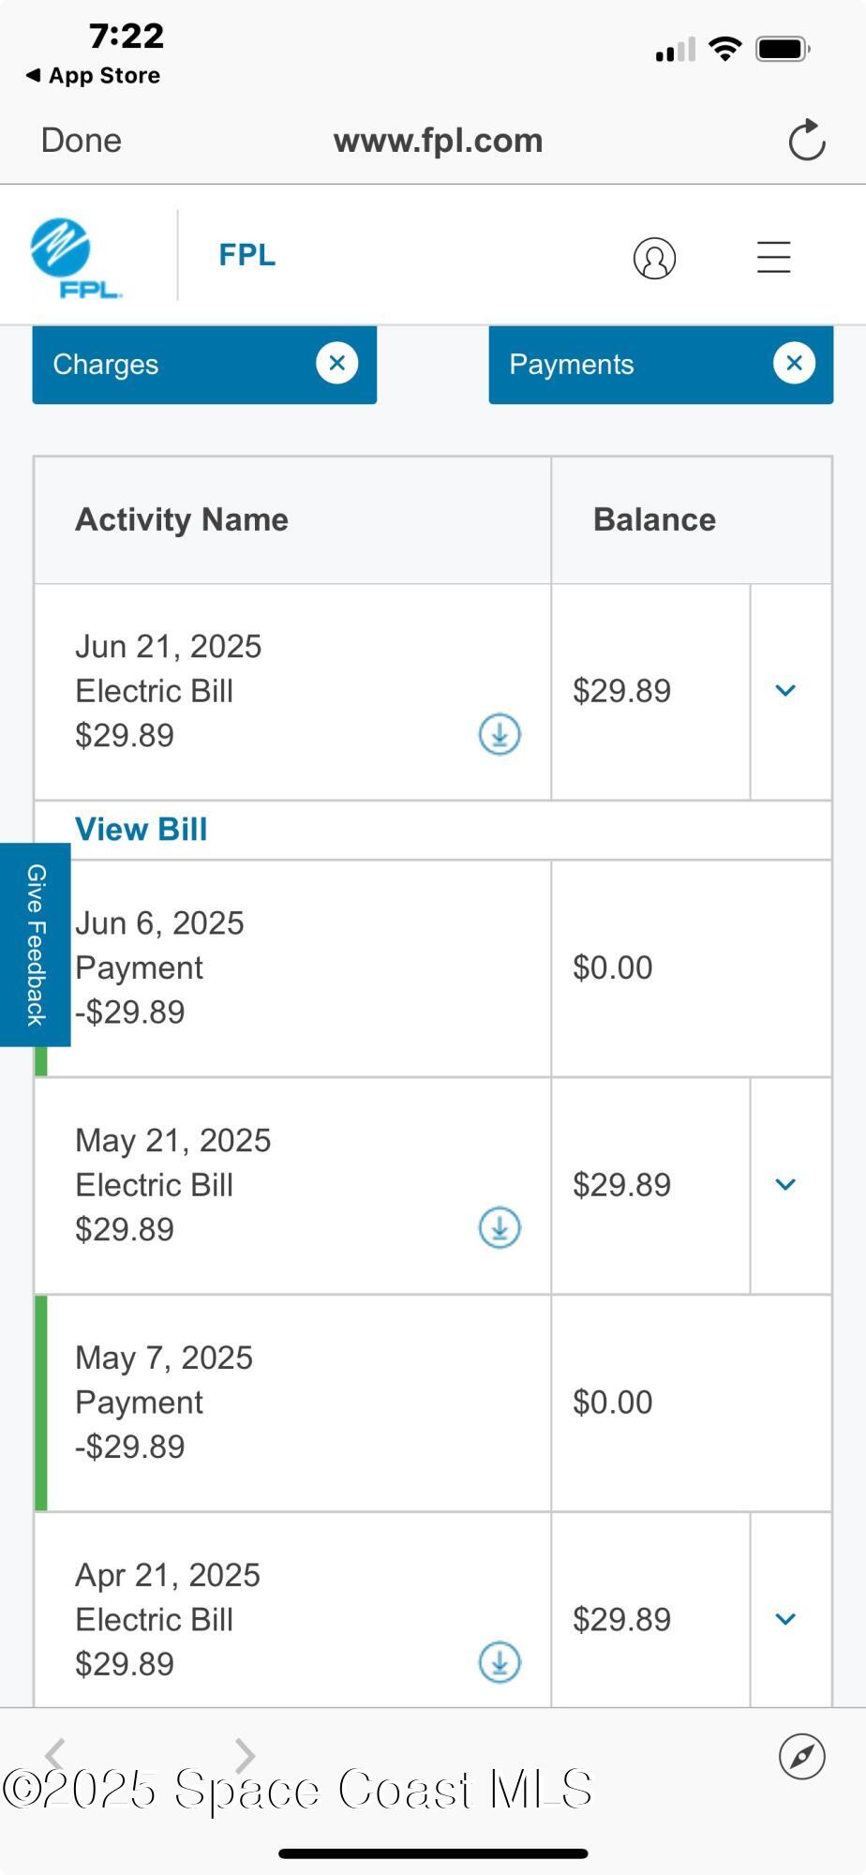866x1875 pixels.
Task: Open the View Bill link
Action: 142,830
